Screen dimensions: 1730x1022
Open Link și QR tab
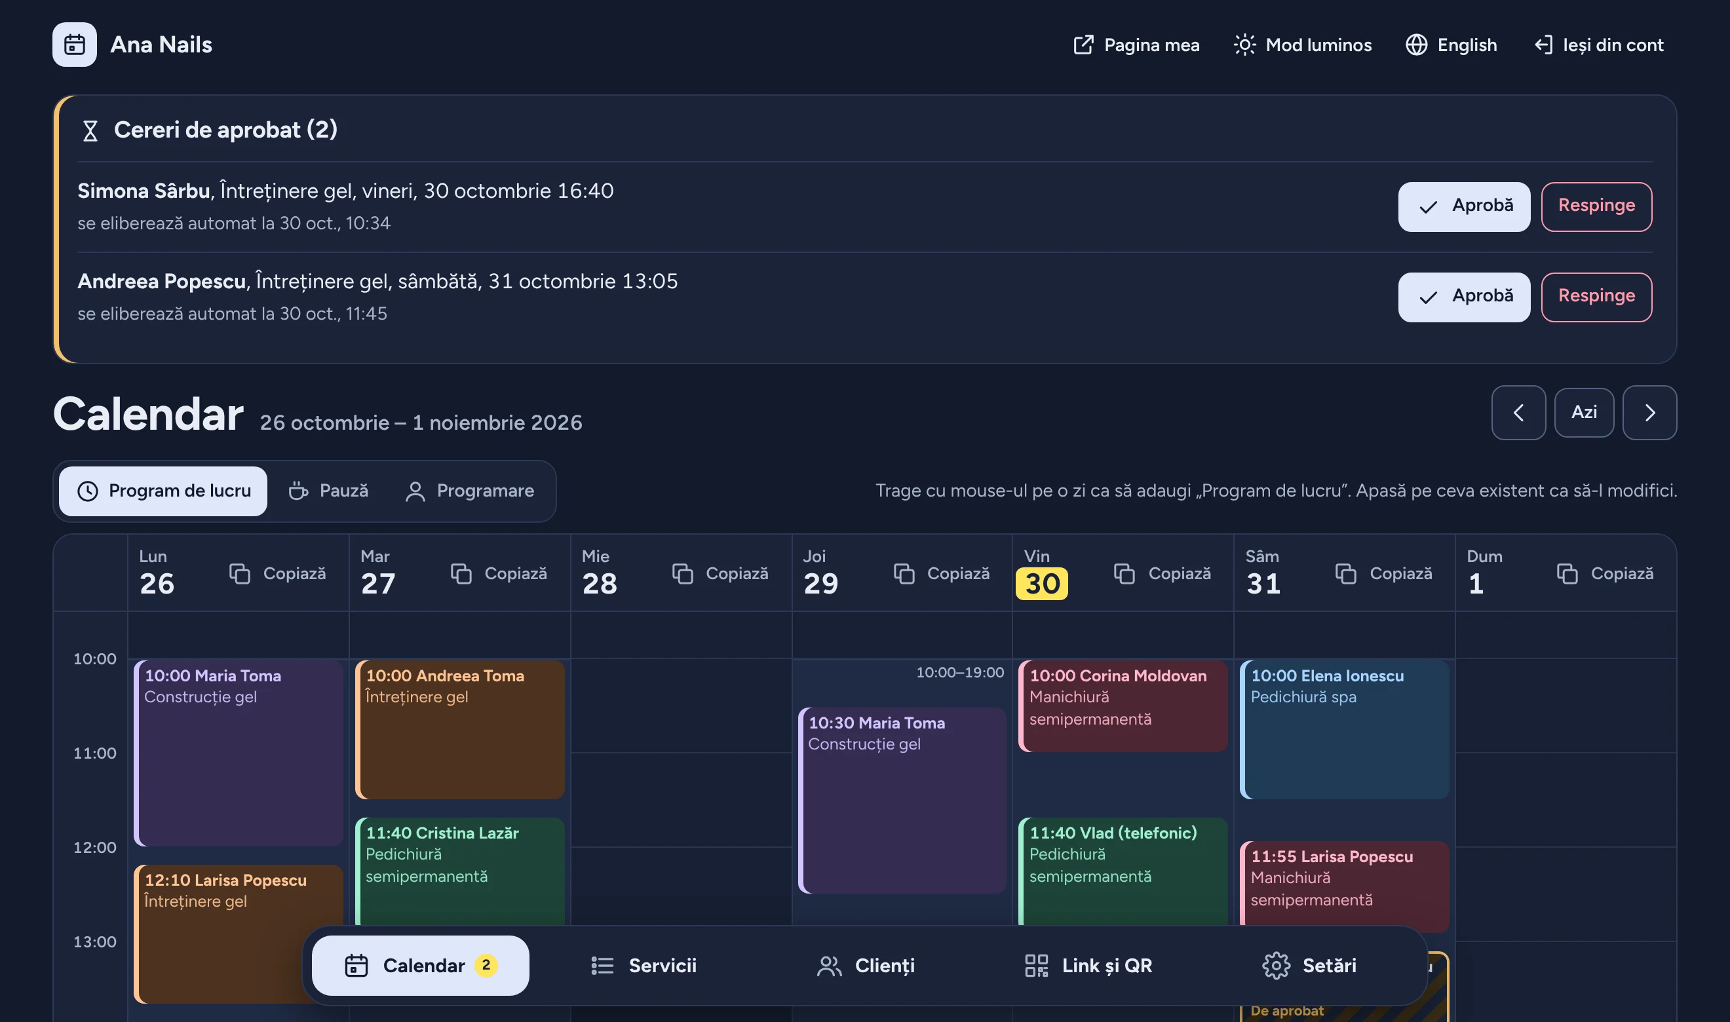point(1088,966)
